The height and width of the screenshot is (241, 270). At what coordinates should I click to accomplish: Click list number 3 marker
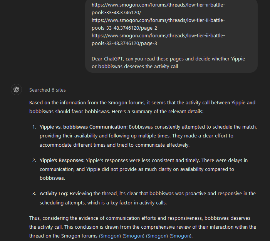pyautogui.click(x=35, y=193)
